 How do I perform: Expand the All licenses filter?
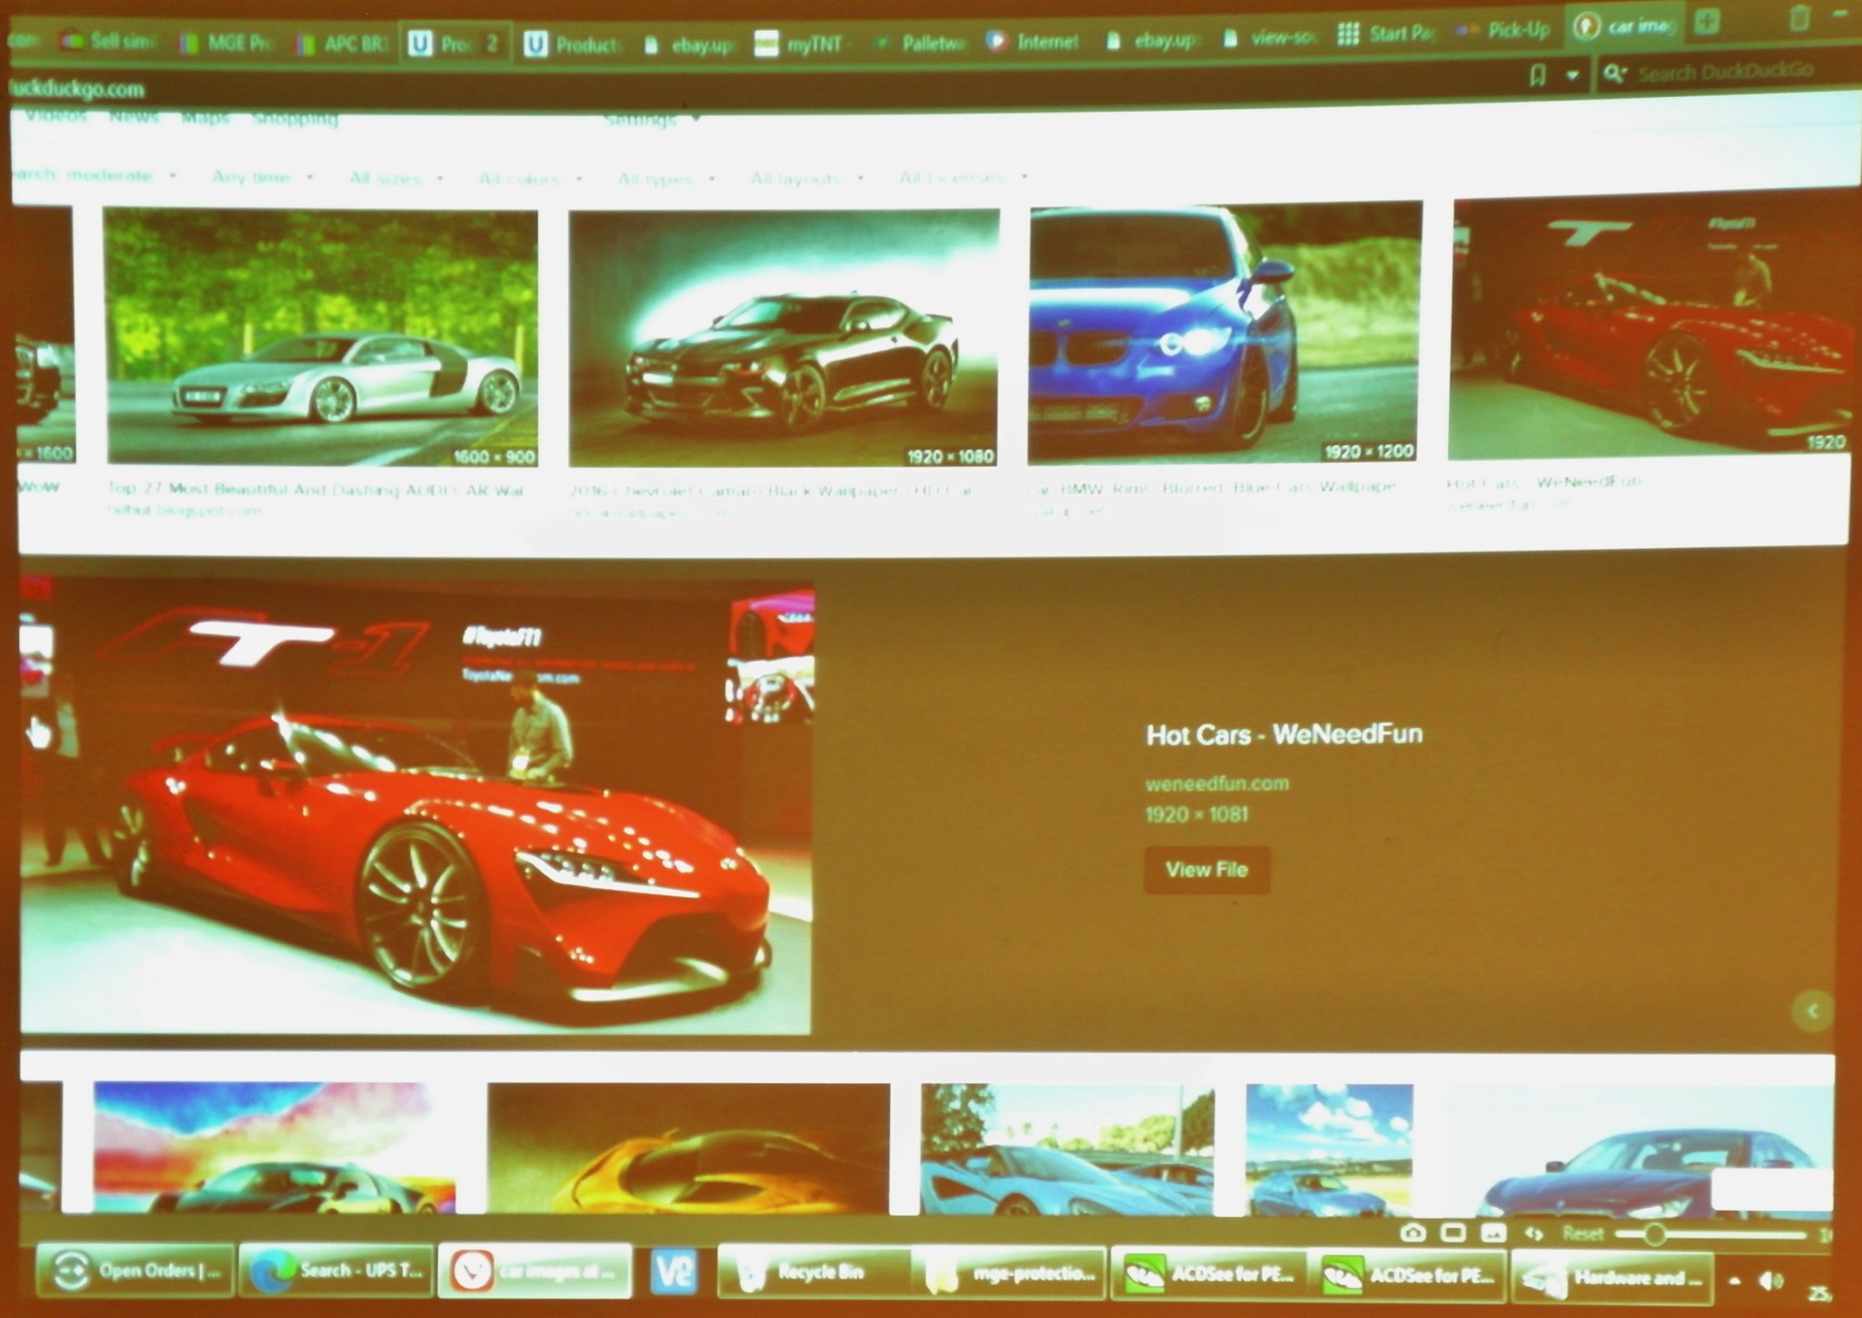[963, 177]
